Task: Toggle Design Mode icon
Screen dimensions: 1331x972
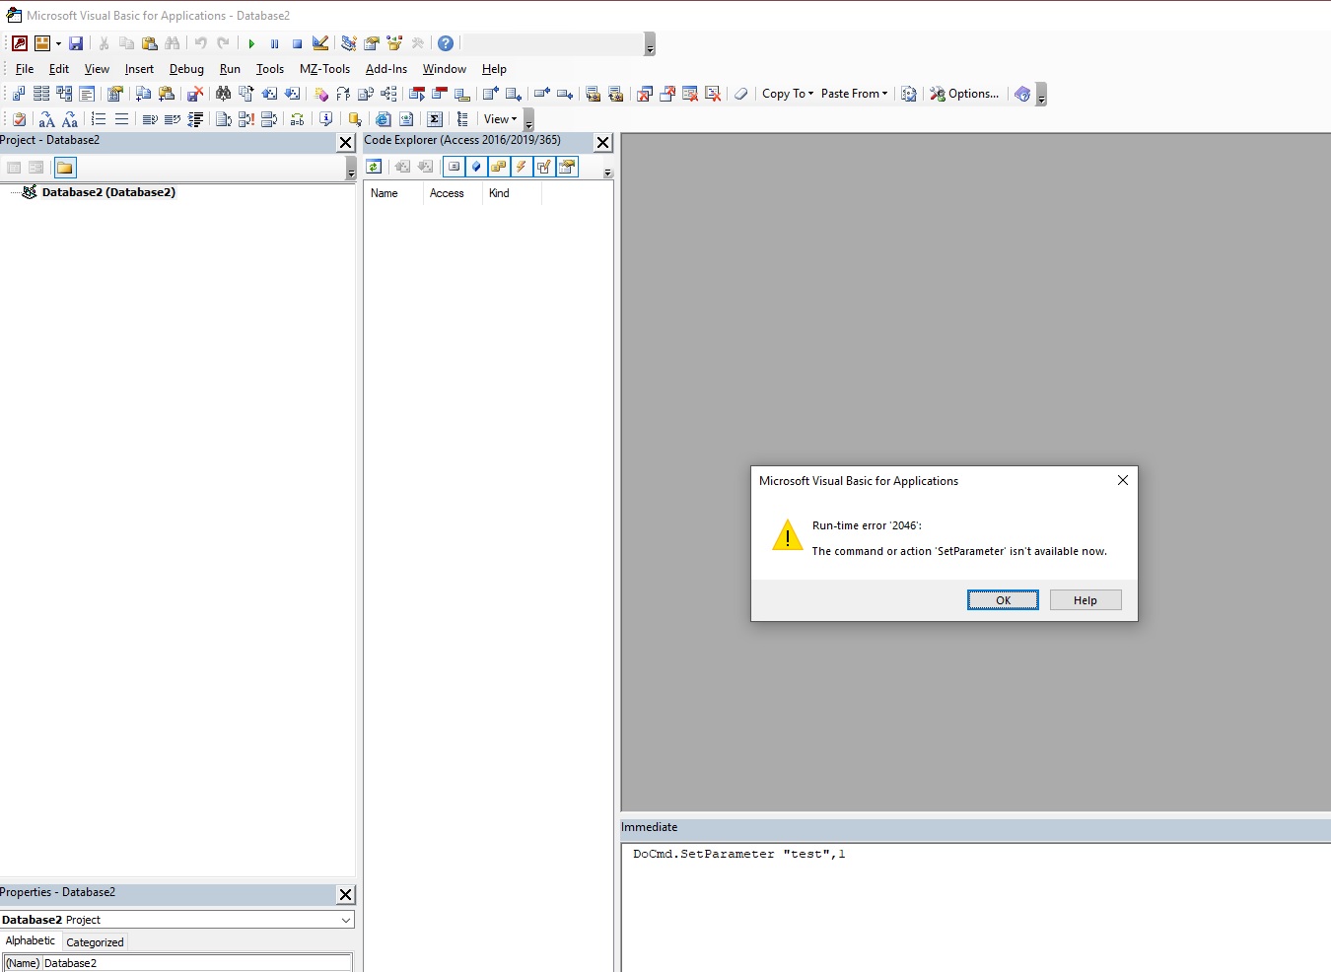Action: (x=320, y=43)
